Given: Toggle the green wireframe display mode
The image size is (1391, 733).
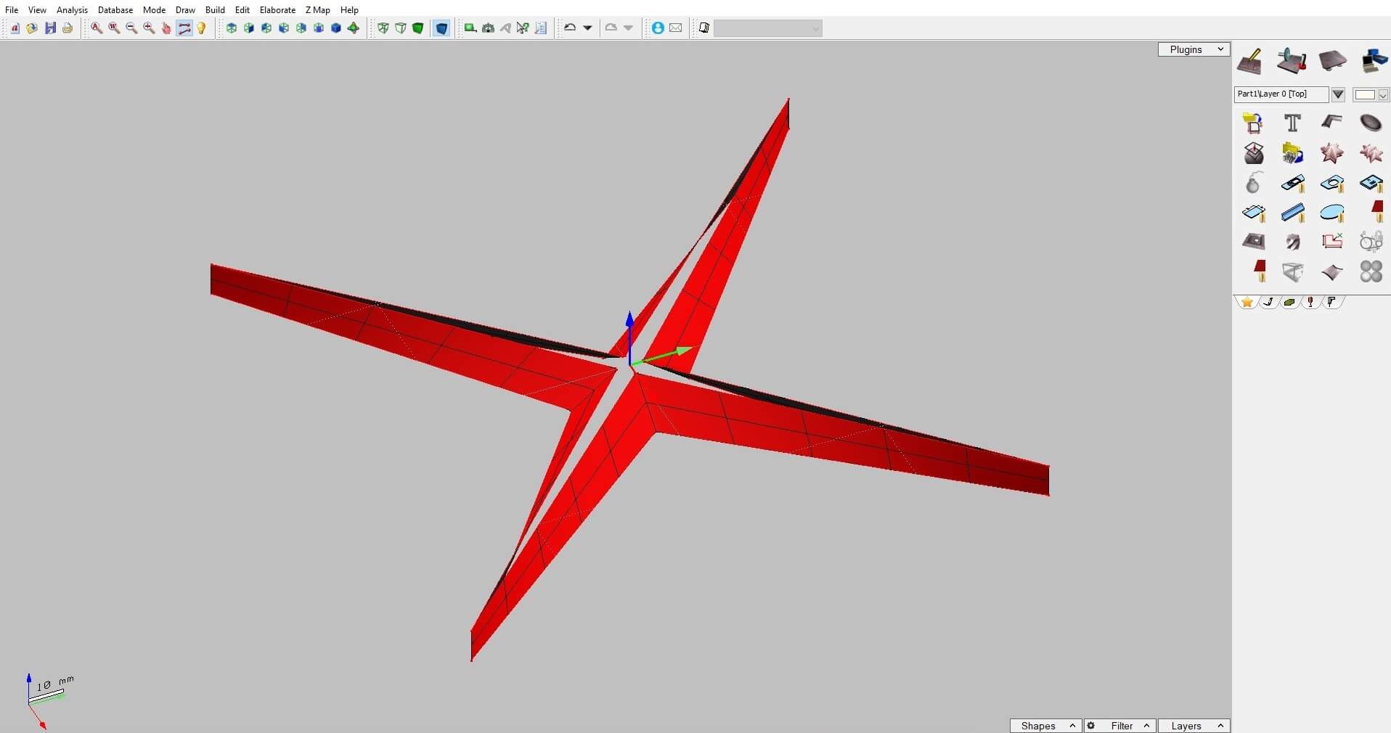Looking at the screenshot, I should click(x=383, y=28).
